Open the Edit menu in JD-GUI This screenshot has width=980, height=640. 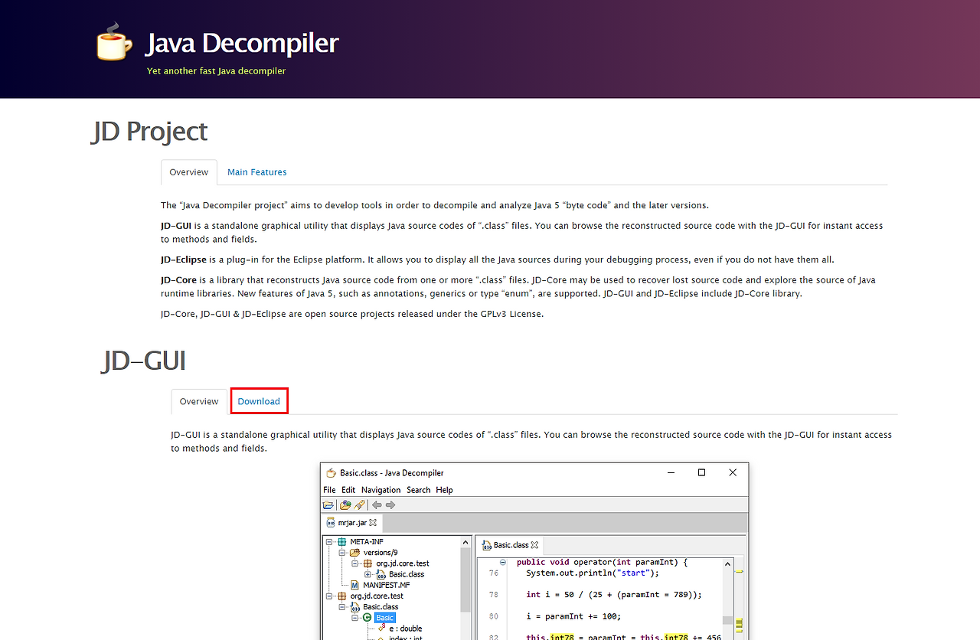tap(348, 490)
